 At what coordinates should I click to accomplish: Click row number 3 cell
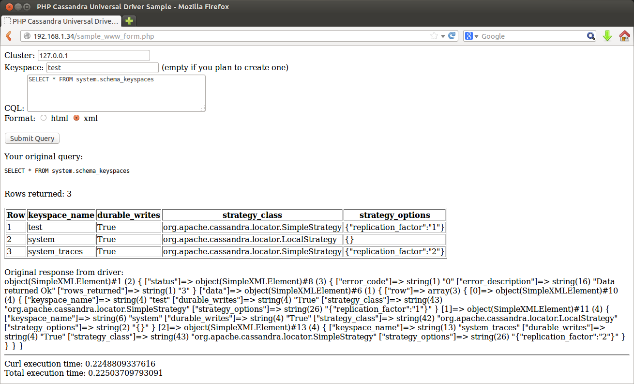[x=16, y=251]
